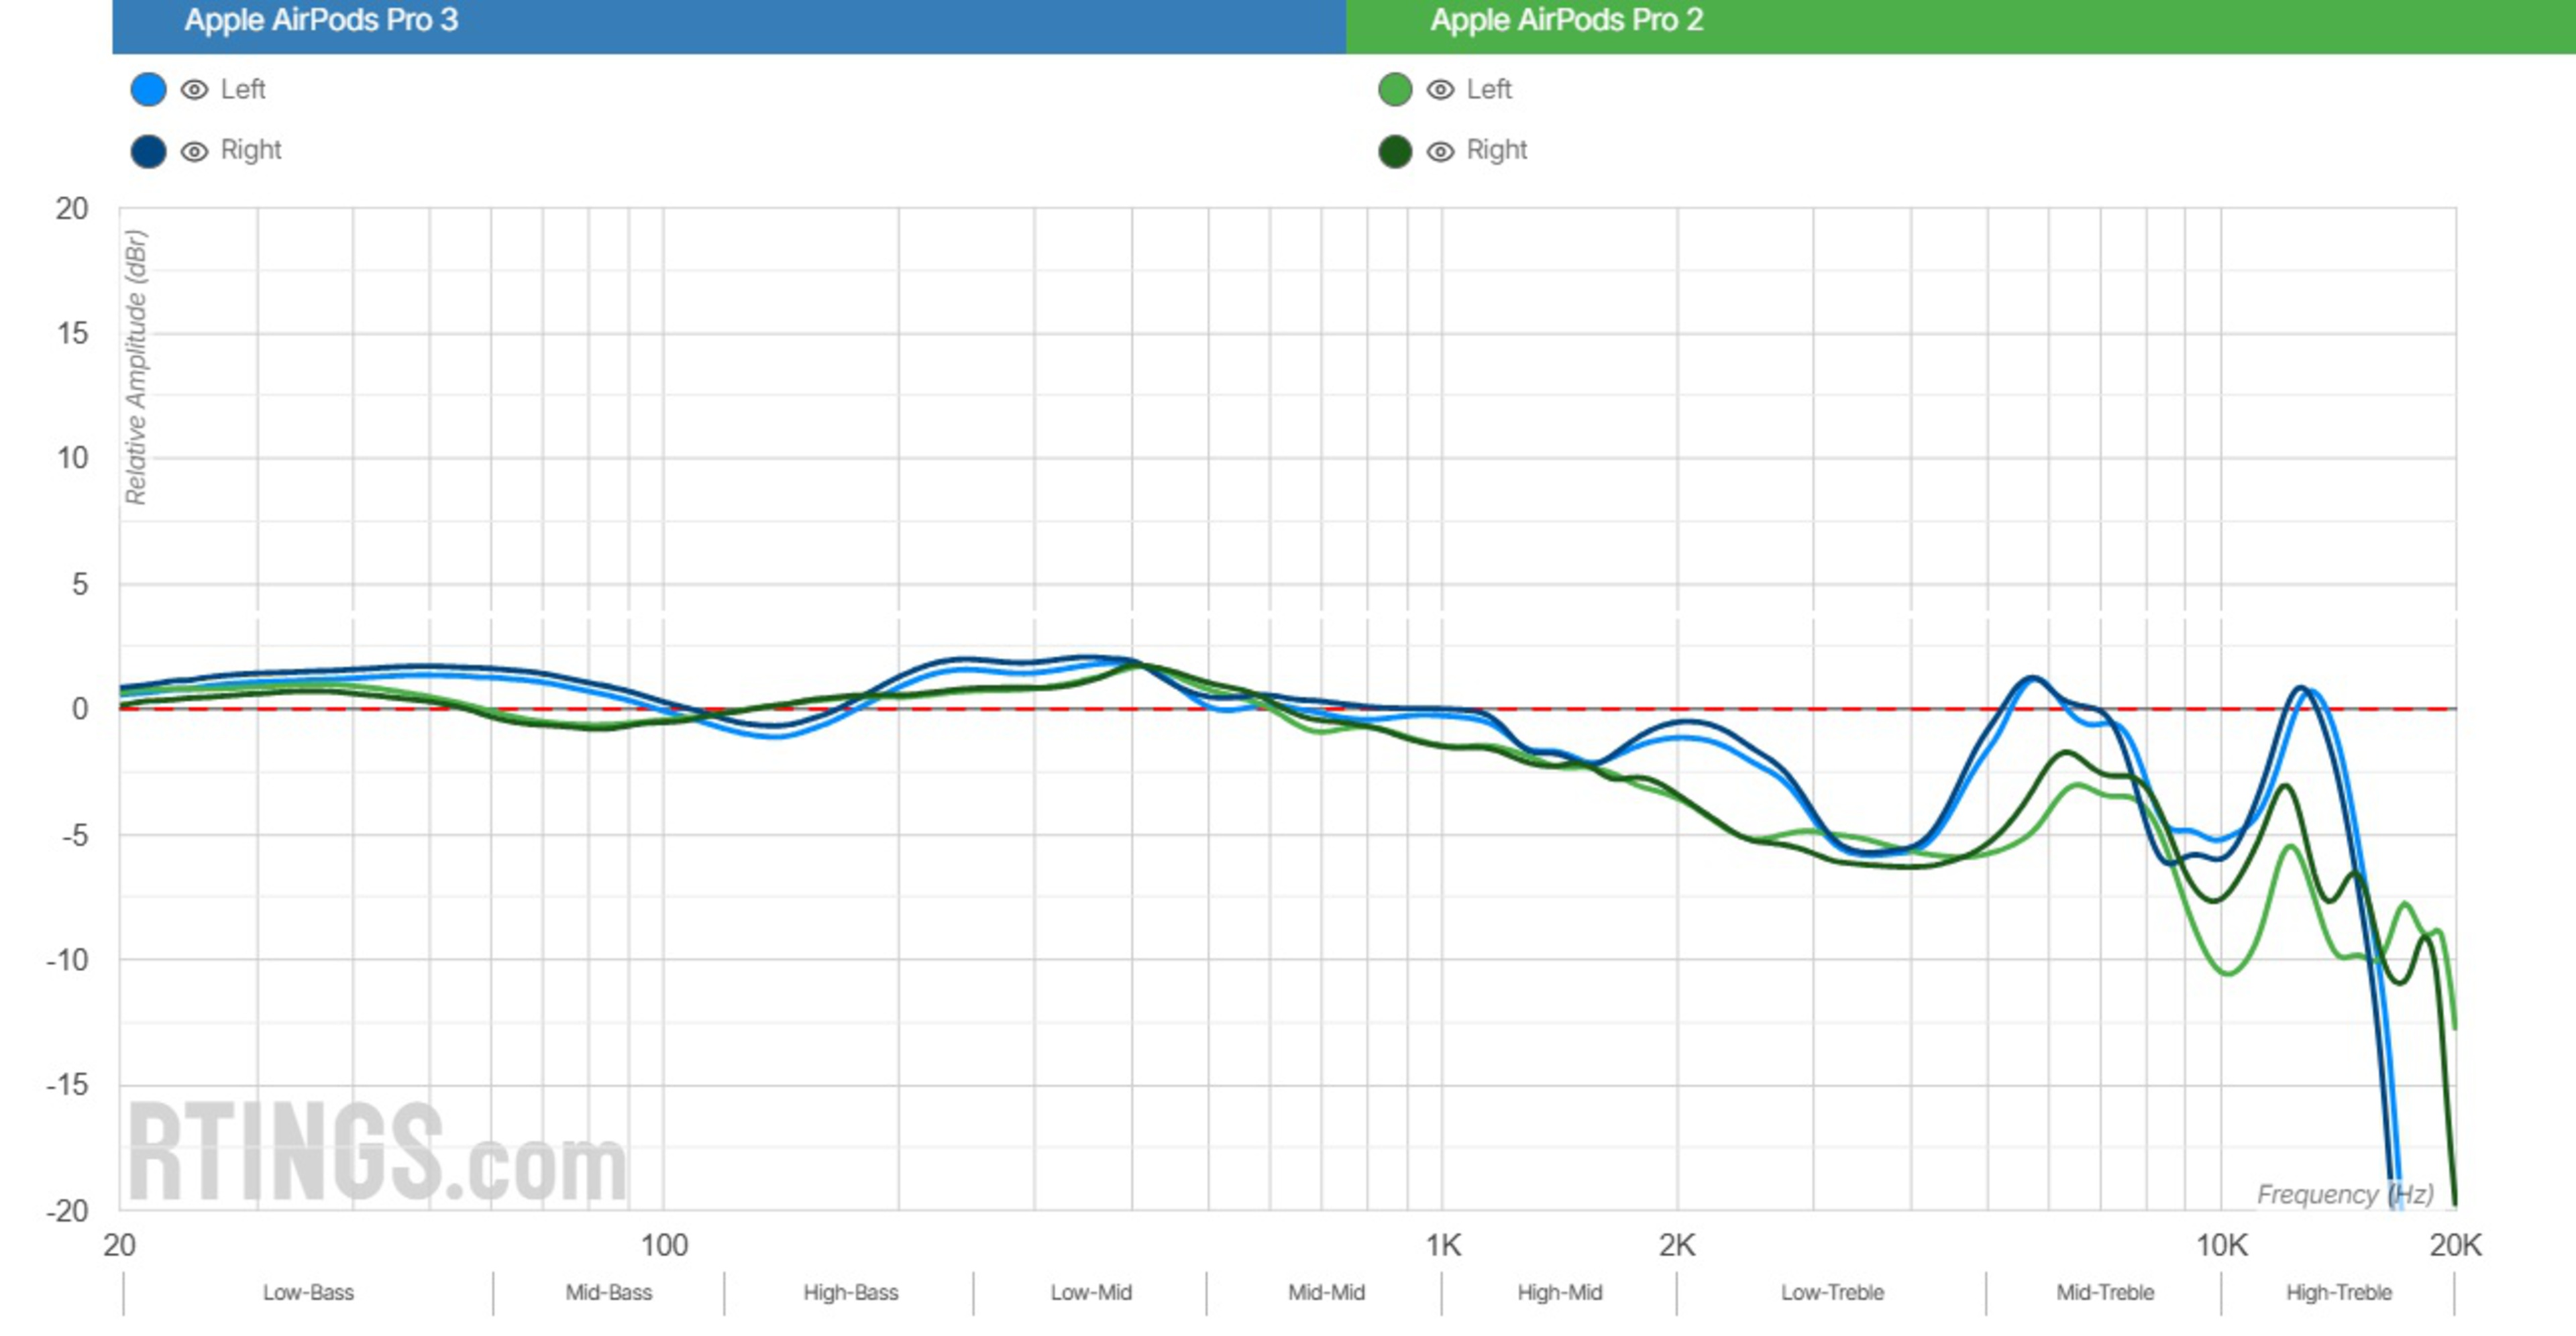Click the Low-Treble frequency range label

1832,1292
